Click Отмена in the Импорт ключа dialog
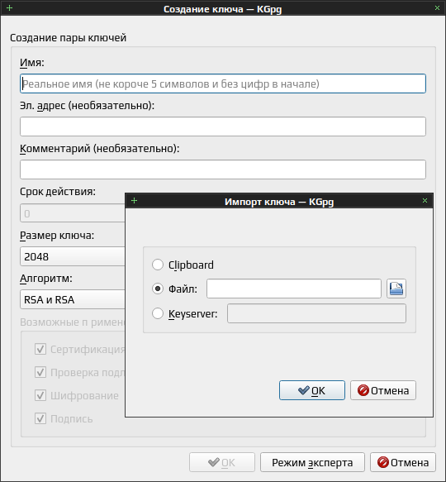Viewport: 446px width, 482px height. click(x=383, y=390)
